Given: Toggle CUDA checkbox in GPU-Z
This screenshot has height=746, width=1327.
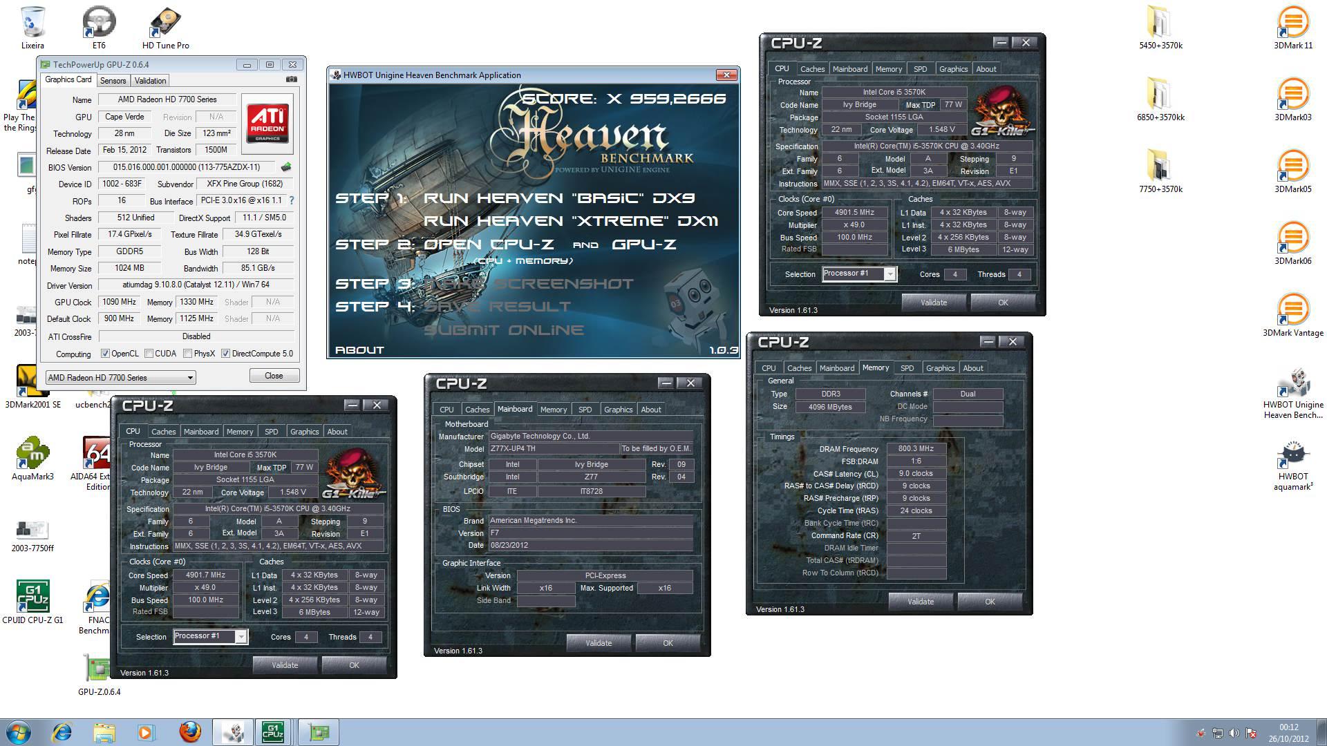Looking at the screenshot, I should (149, 354).
